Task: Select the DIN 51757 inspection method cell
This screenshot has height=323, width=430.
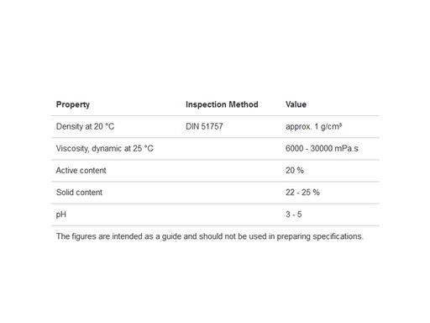Action: (204, 126)
